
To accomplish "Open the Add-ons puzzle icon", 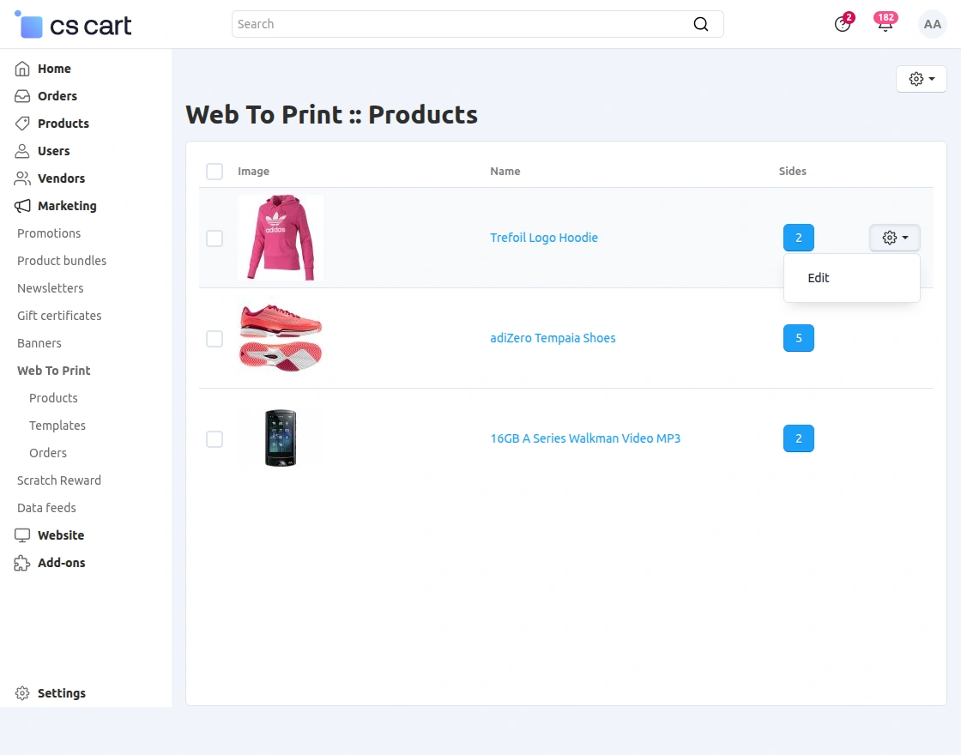I will click(21, 562).
